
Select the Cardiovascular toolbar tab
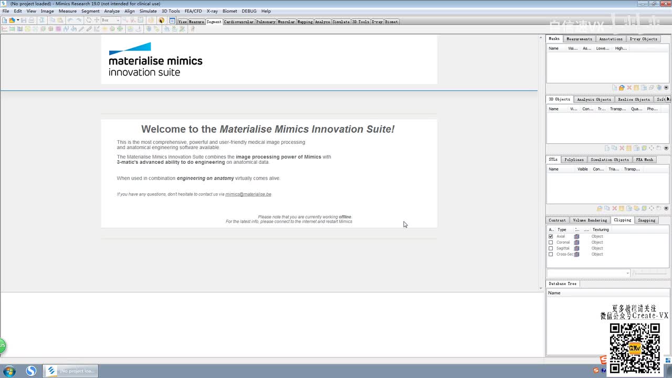click(239, 22)
